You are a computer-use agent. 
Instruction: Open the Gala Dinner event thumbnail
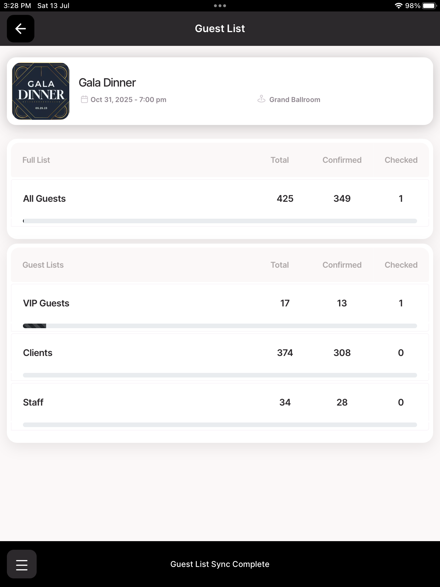[41, 91]
